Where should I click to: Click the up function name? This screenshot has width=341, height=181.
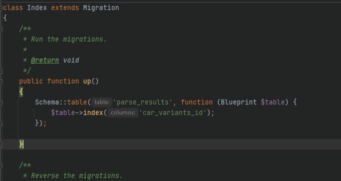point(87,81)
